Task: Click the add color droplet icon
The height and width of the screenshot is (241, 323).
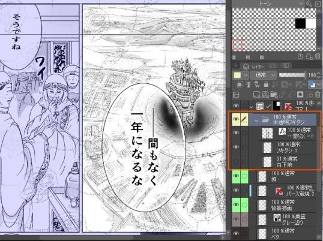Action: tap(309, 56)
